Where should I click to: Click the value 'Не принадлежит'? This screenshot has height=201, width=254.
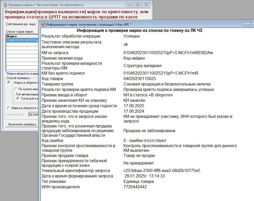point(139,163)
